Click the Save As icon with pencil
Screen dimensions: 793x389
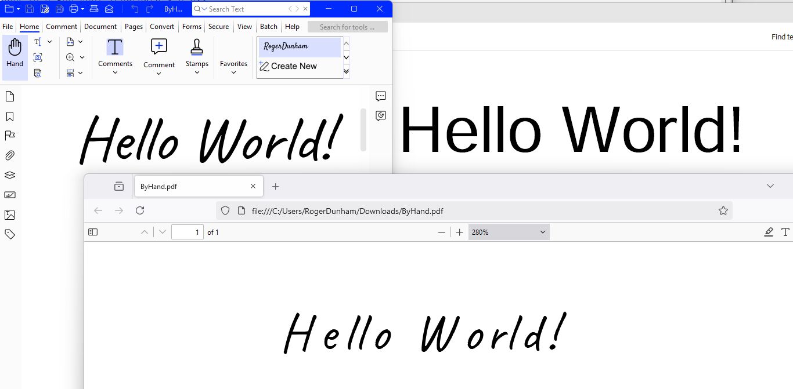coord(45,9)
